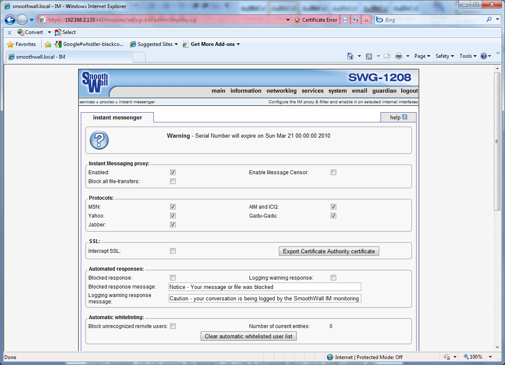Open the Google#whistler-blackco bookmark
Screen dimensions: 505x365
point(89,44)
